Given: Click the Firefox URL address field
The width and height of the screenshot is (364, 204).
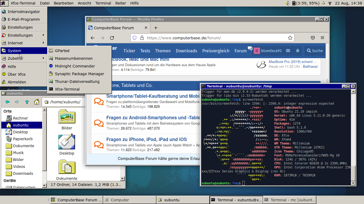Looking at the screenshot, I should tap(212, 38).
